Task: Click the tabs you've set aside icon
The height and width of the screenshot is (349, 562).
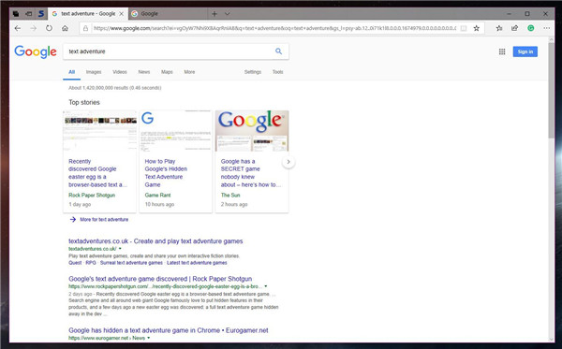Action: [16, 14]
